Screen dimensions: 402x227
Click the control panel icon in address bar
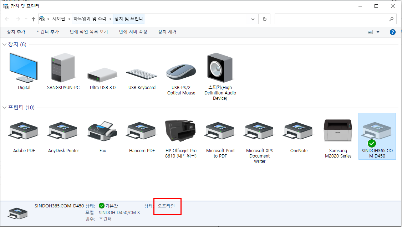[42, 19]
